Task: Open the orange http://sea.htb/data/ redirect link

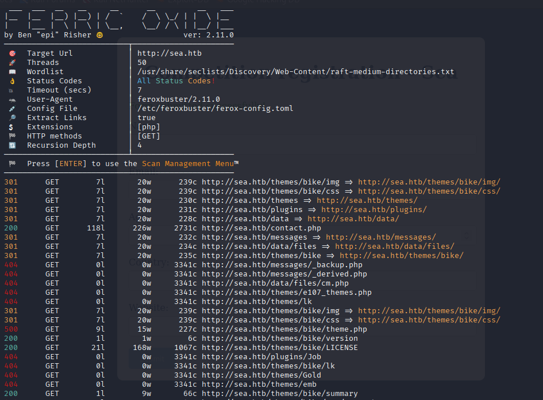Action: 353,219
